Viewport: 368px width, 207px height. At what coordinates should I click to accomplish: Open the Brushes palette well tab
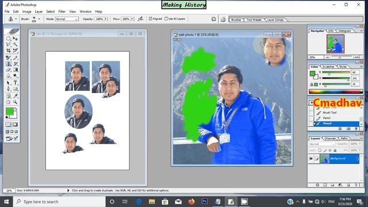coord(236,20)
